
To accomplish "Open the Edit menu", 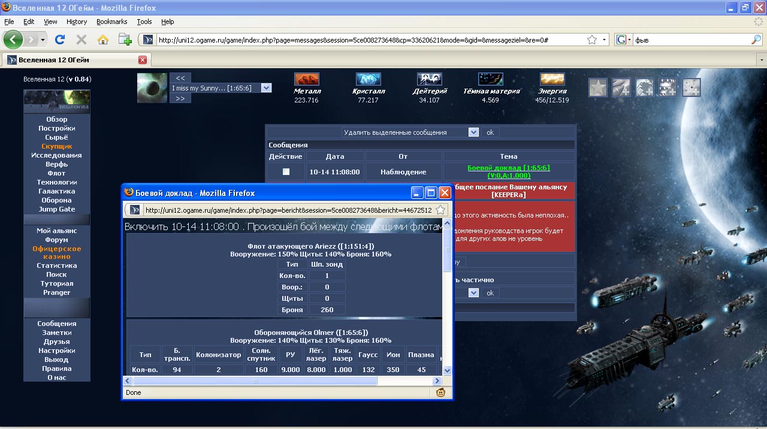I will click(29, 22).
